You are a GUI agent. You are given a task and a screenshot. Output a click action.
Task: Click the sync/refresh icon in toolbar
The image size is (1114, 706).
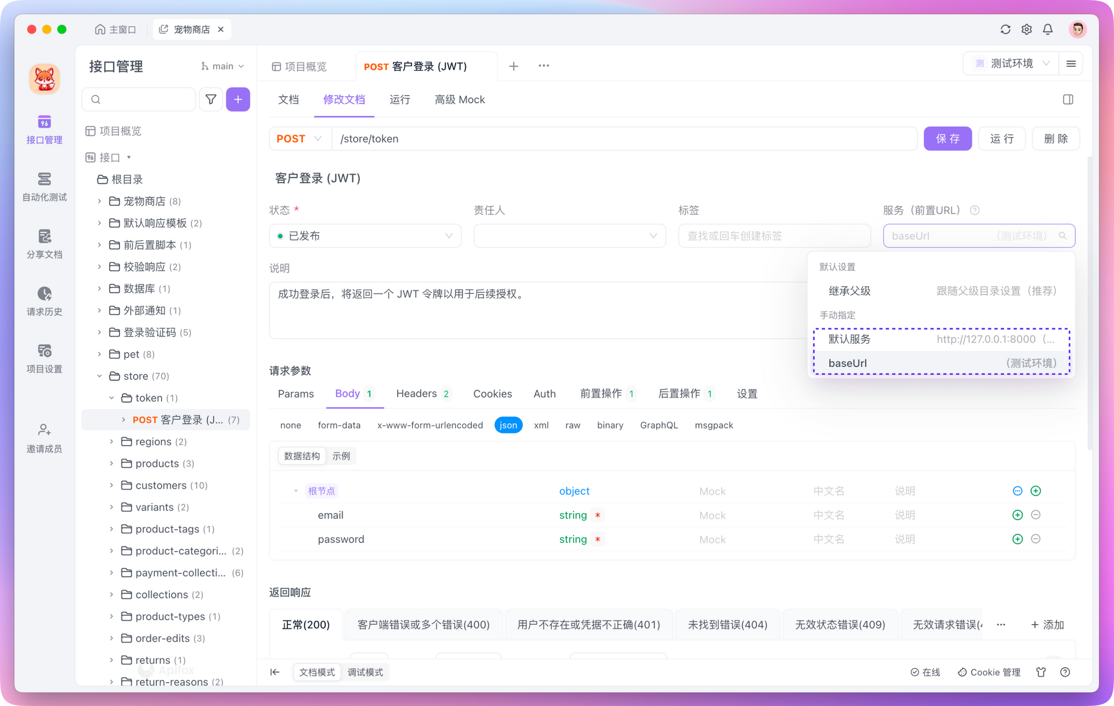point(1004,29)
